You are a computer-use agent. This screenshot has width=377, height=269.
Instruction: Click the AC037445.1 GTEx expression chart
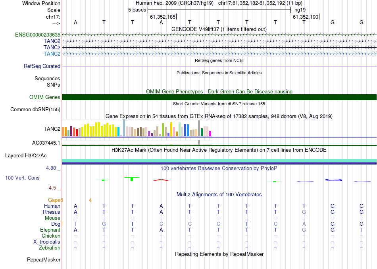click(137, 143)
